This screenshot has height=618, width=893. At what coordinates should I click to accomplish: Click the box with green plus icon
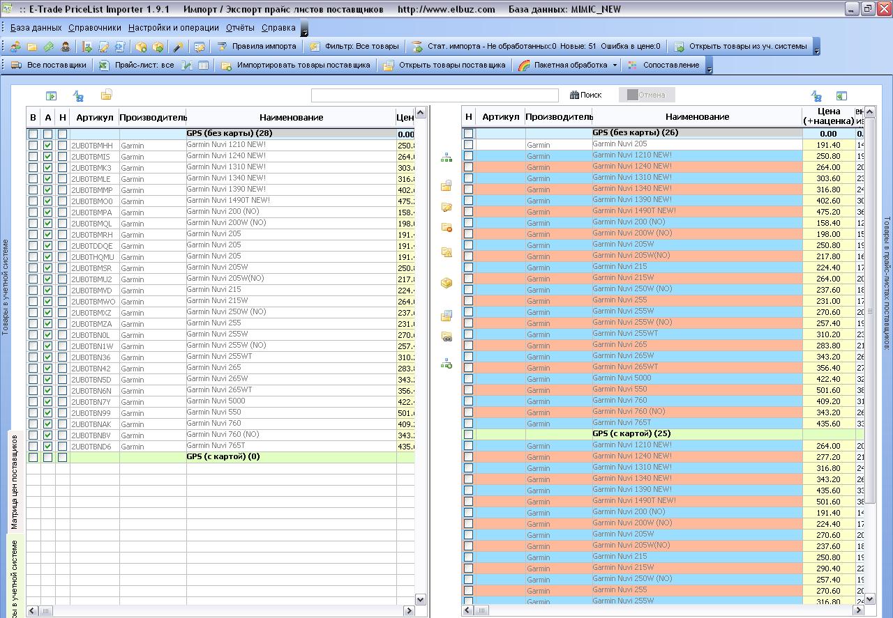[142, 47]
